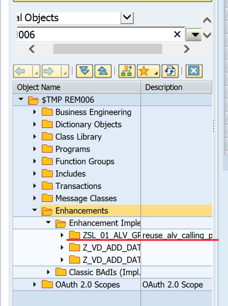Select the Business Engineering tree item
Image resolution: width=228 pixels, height=306 pixels.
[x=93, y=112]
